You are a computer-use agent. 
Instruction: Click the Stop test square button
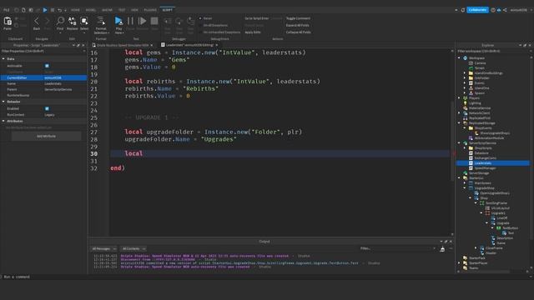[154, 21]
